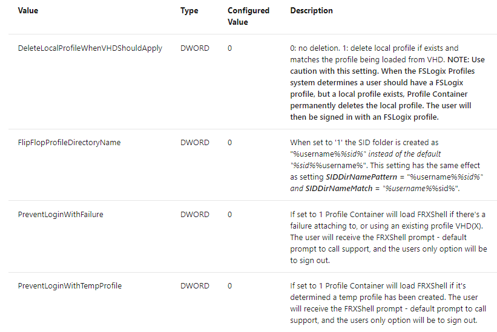This screenshot has width=497, height=332.
Task: Click configured value 0 for PreventLoginWithTempProfile
Action: tap(230, 286)
